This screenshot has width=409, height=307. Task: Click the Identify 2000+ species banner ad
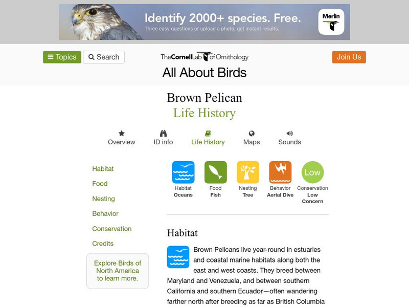tap(204, 20)
